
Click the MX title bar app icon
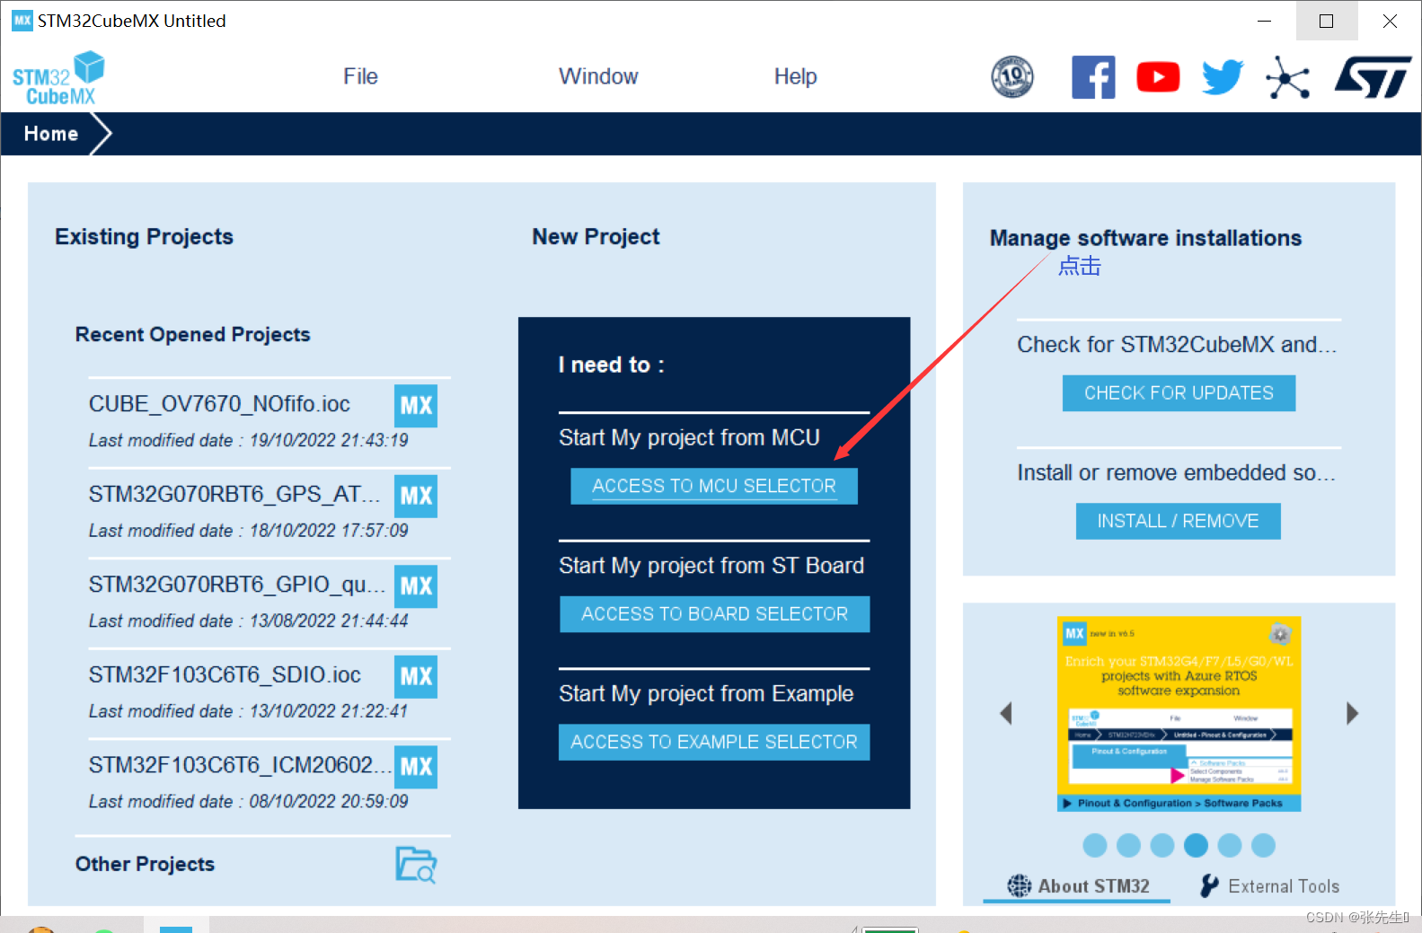pos(22,21)
